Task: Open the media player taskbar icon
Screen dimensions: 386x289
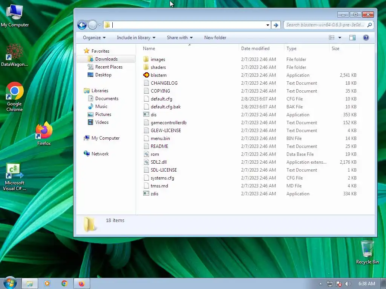Action: 47,284
